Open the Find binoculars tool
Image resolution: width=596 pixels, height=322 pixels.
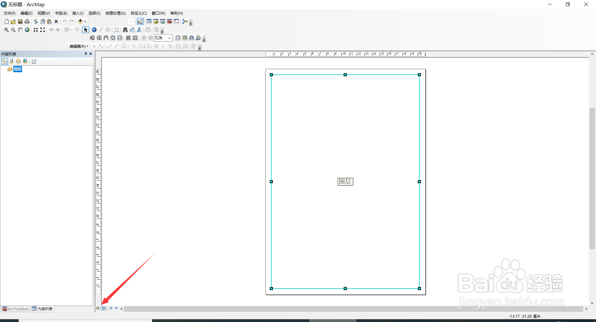click(125, 30)
